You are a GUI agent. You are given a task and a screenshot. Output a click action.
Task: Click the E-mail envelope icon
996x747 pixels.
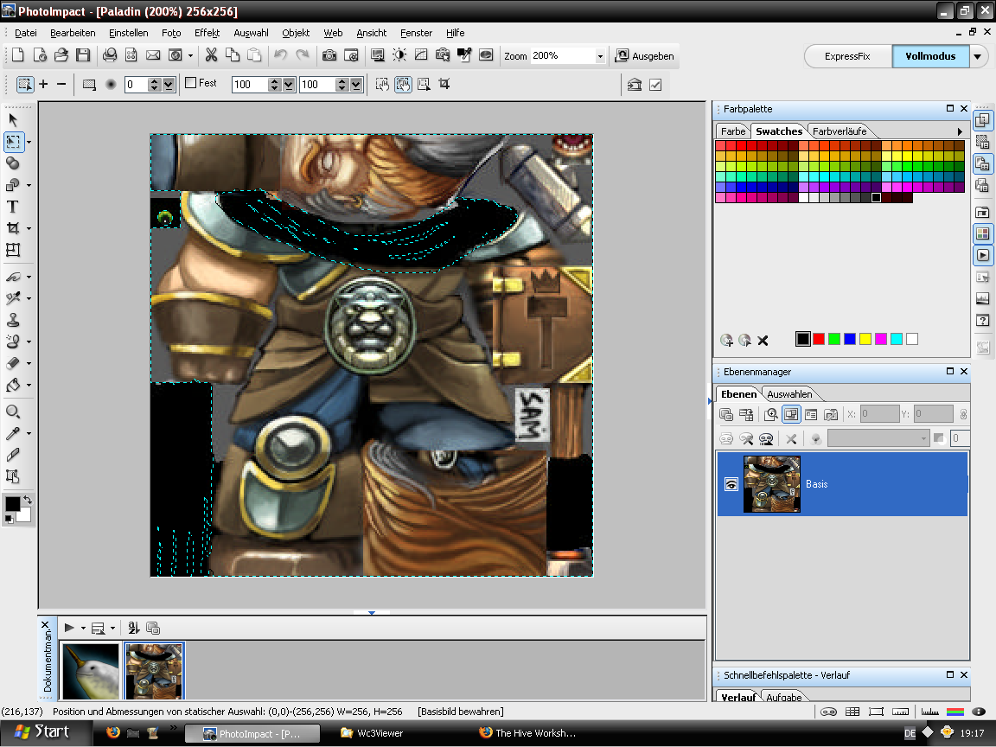coord(153,55)
